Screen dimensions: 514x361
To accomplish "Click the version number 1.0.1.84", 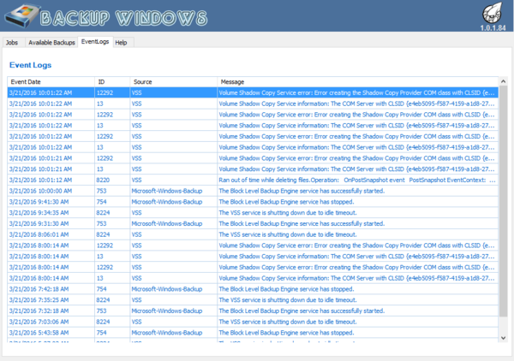I will coord(493,28).
